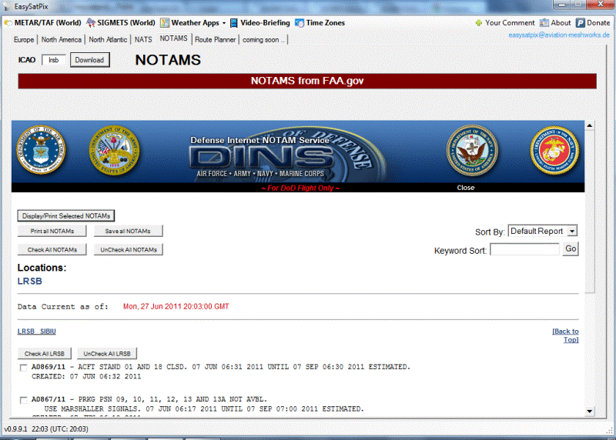Click the Back to Top link
Viewport: 616px width, 440px height.
coord(565,335)
